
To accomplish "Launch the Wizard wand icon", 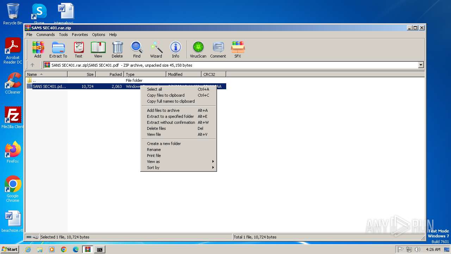I will coord(156,49).
